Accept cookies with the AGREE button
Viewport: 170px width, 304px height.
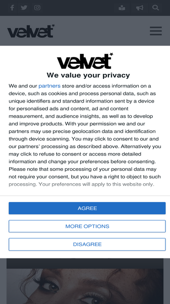(87, 208)
